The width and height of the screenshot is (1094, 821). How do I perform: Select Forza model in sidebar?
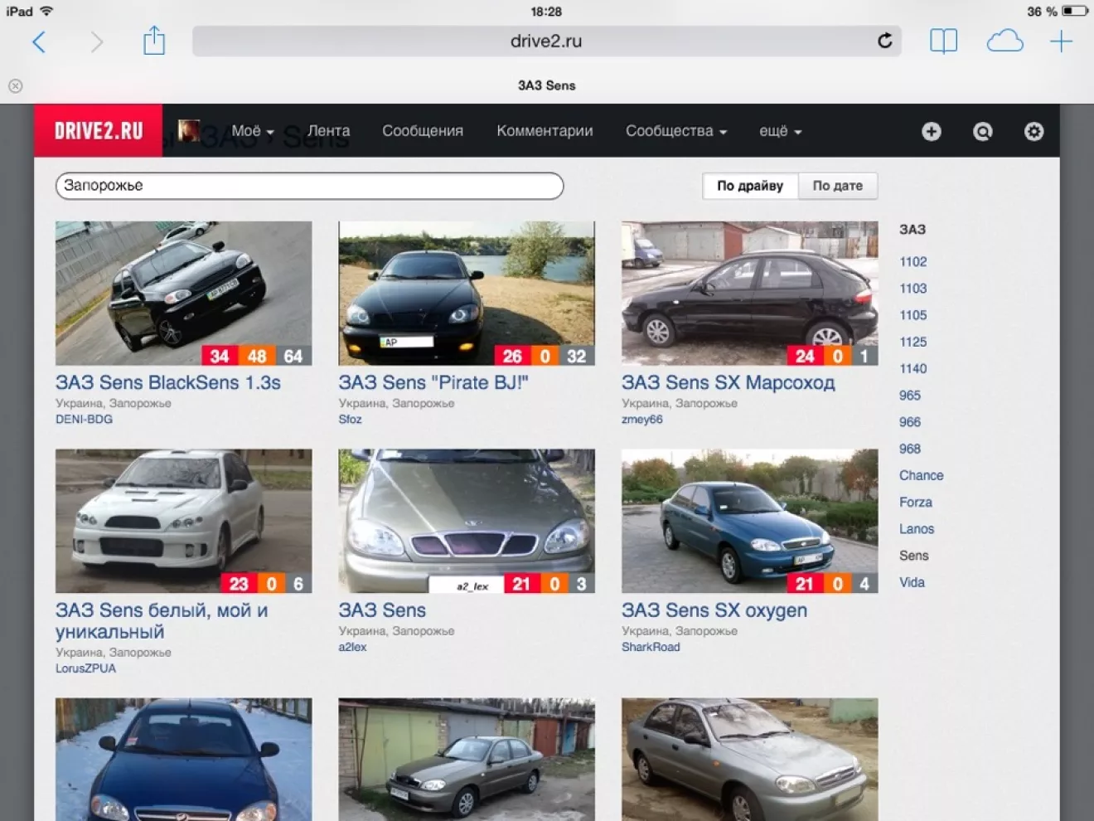(915, 502)
